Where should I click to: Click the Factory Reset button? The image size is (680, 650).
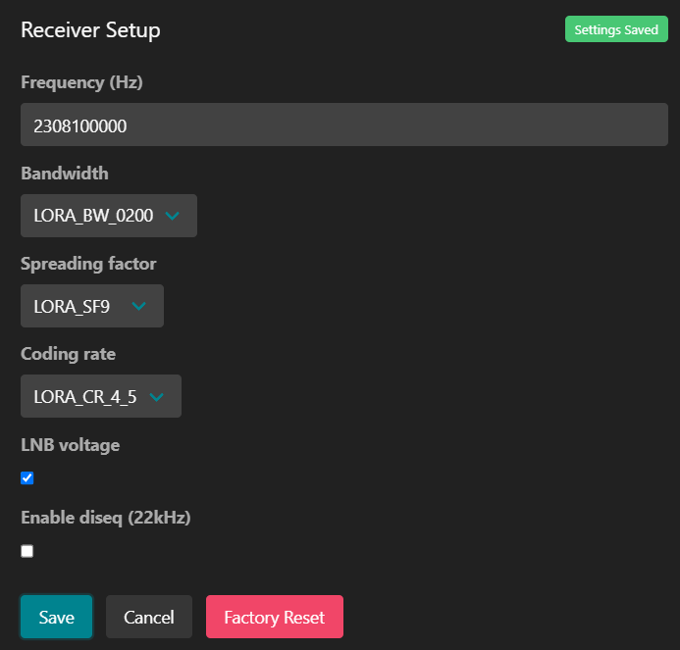[x=275, y=617]
